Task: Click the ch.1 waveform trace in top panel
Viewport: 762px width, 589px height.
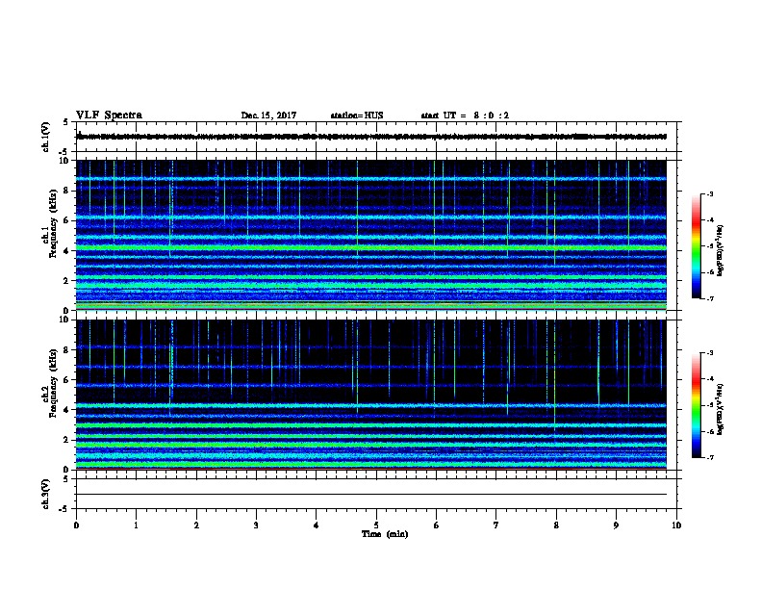Action: (x=371, y=137)
